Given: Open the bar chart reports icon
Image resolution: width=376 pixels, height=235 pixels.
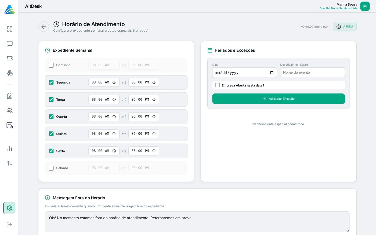Looking at the screenshot, I should (x=10, y=149).
